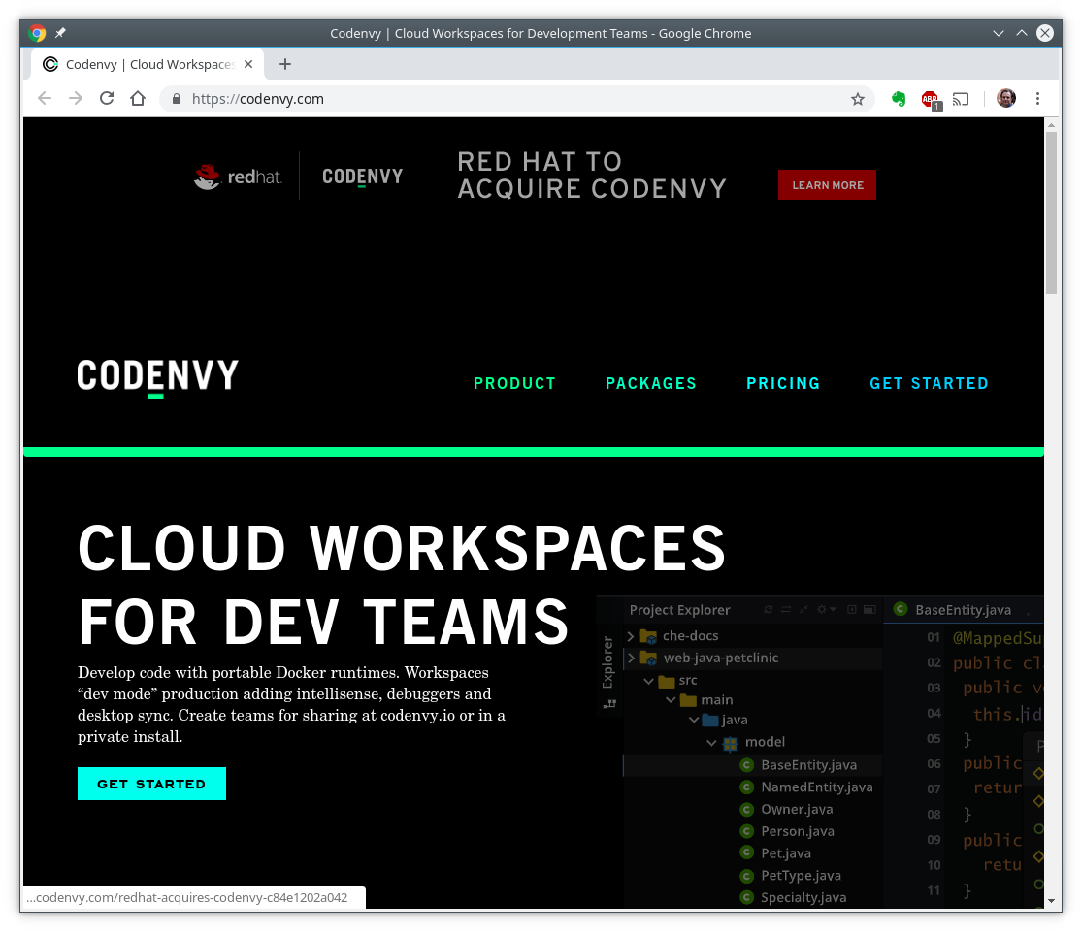Screen dimensions: 1082x932
Task: Click the Chrome profile avatar
Action: click(1005, 98)
